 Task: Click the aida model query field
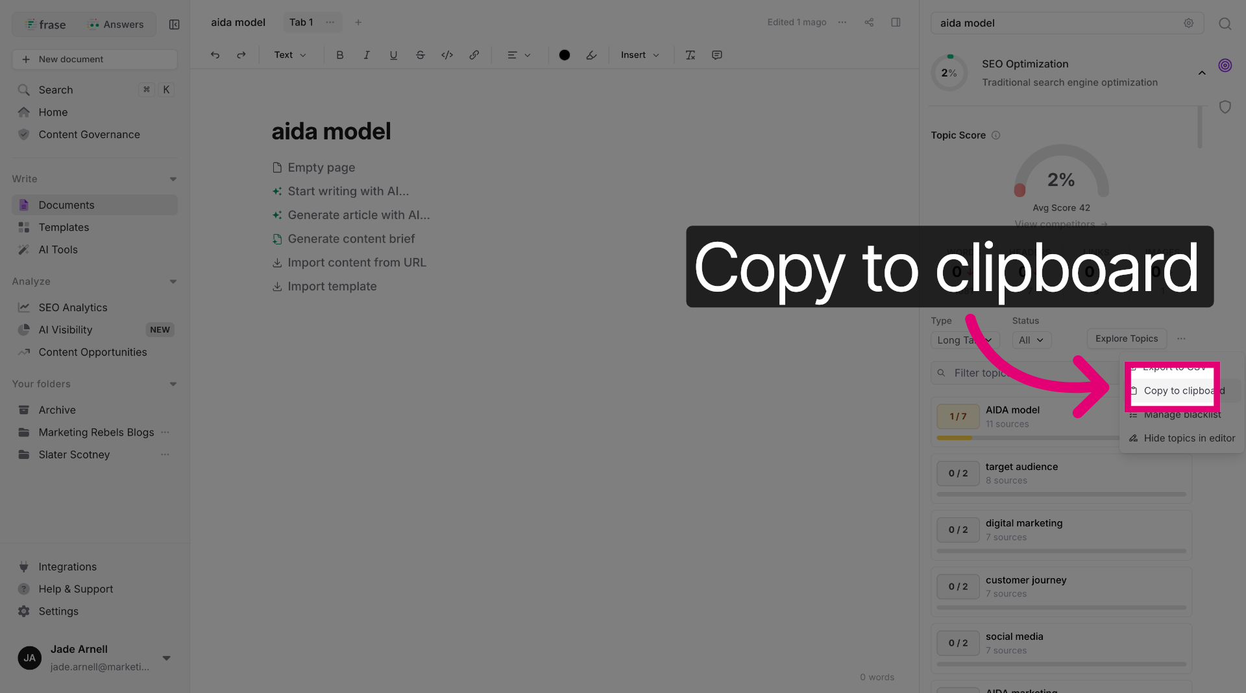pyautogui.click(x=1067, y=23)
